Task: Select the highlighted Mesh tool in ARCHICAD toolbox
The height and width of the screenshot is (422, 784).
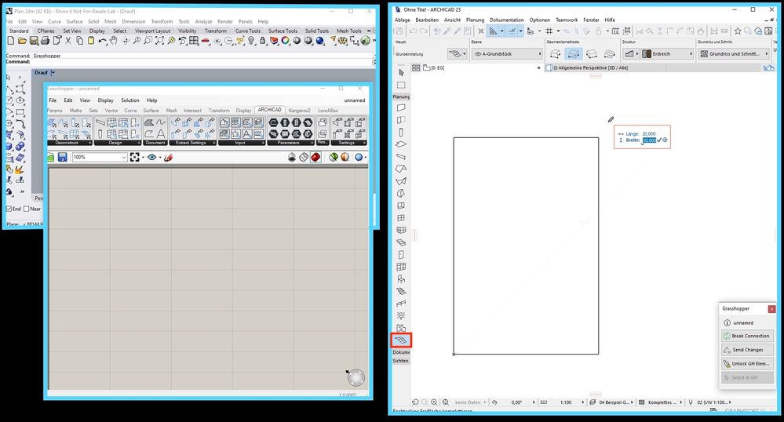Action: (401, 340)
